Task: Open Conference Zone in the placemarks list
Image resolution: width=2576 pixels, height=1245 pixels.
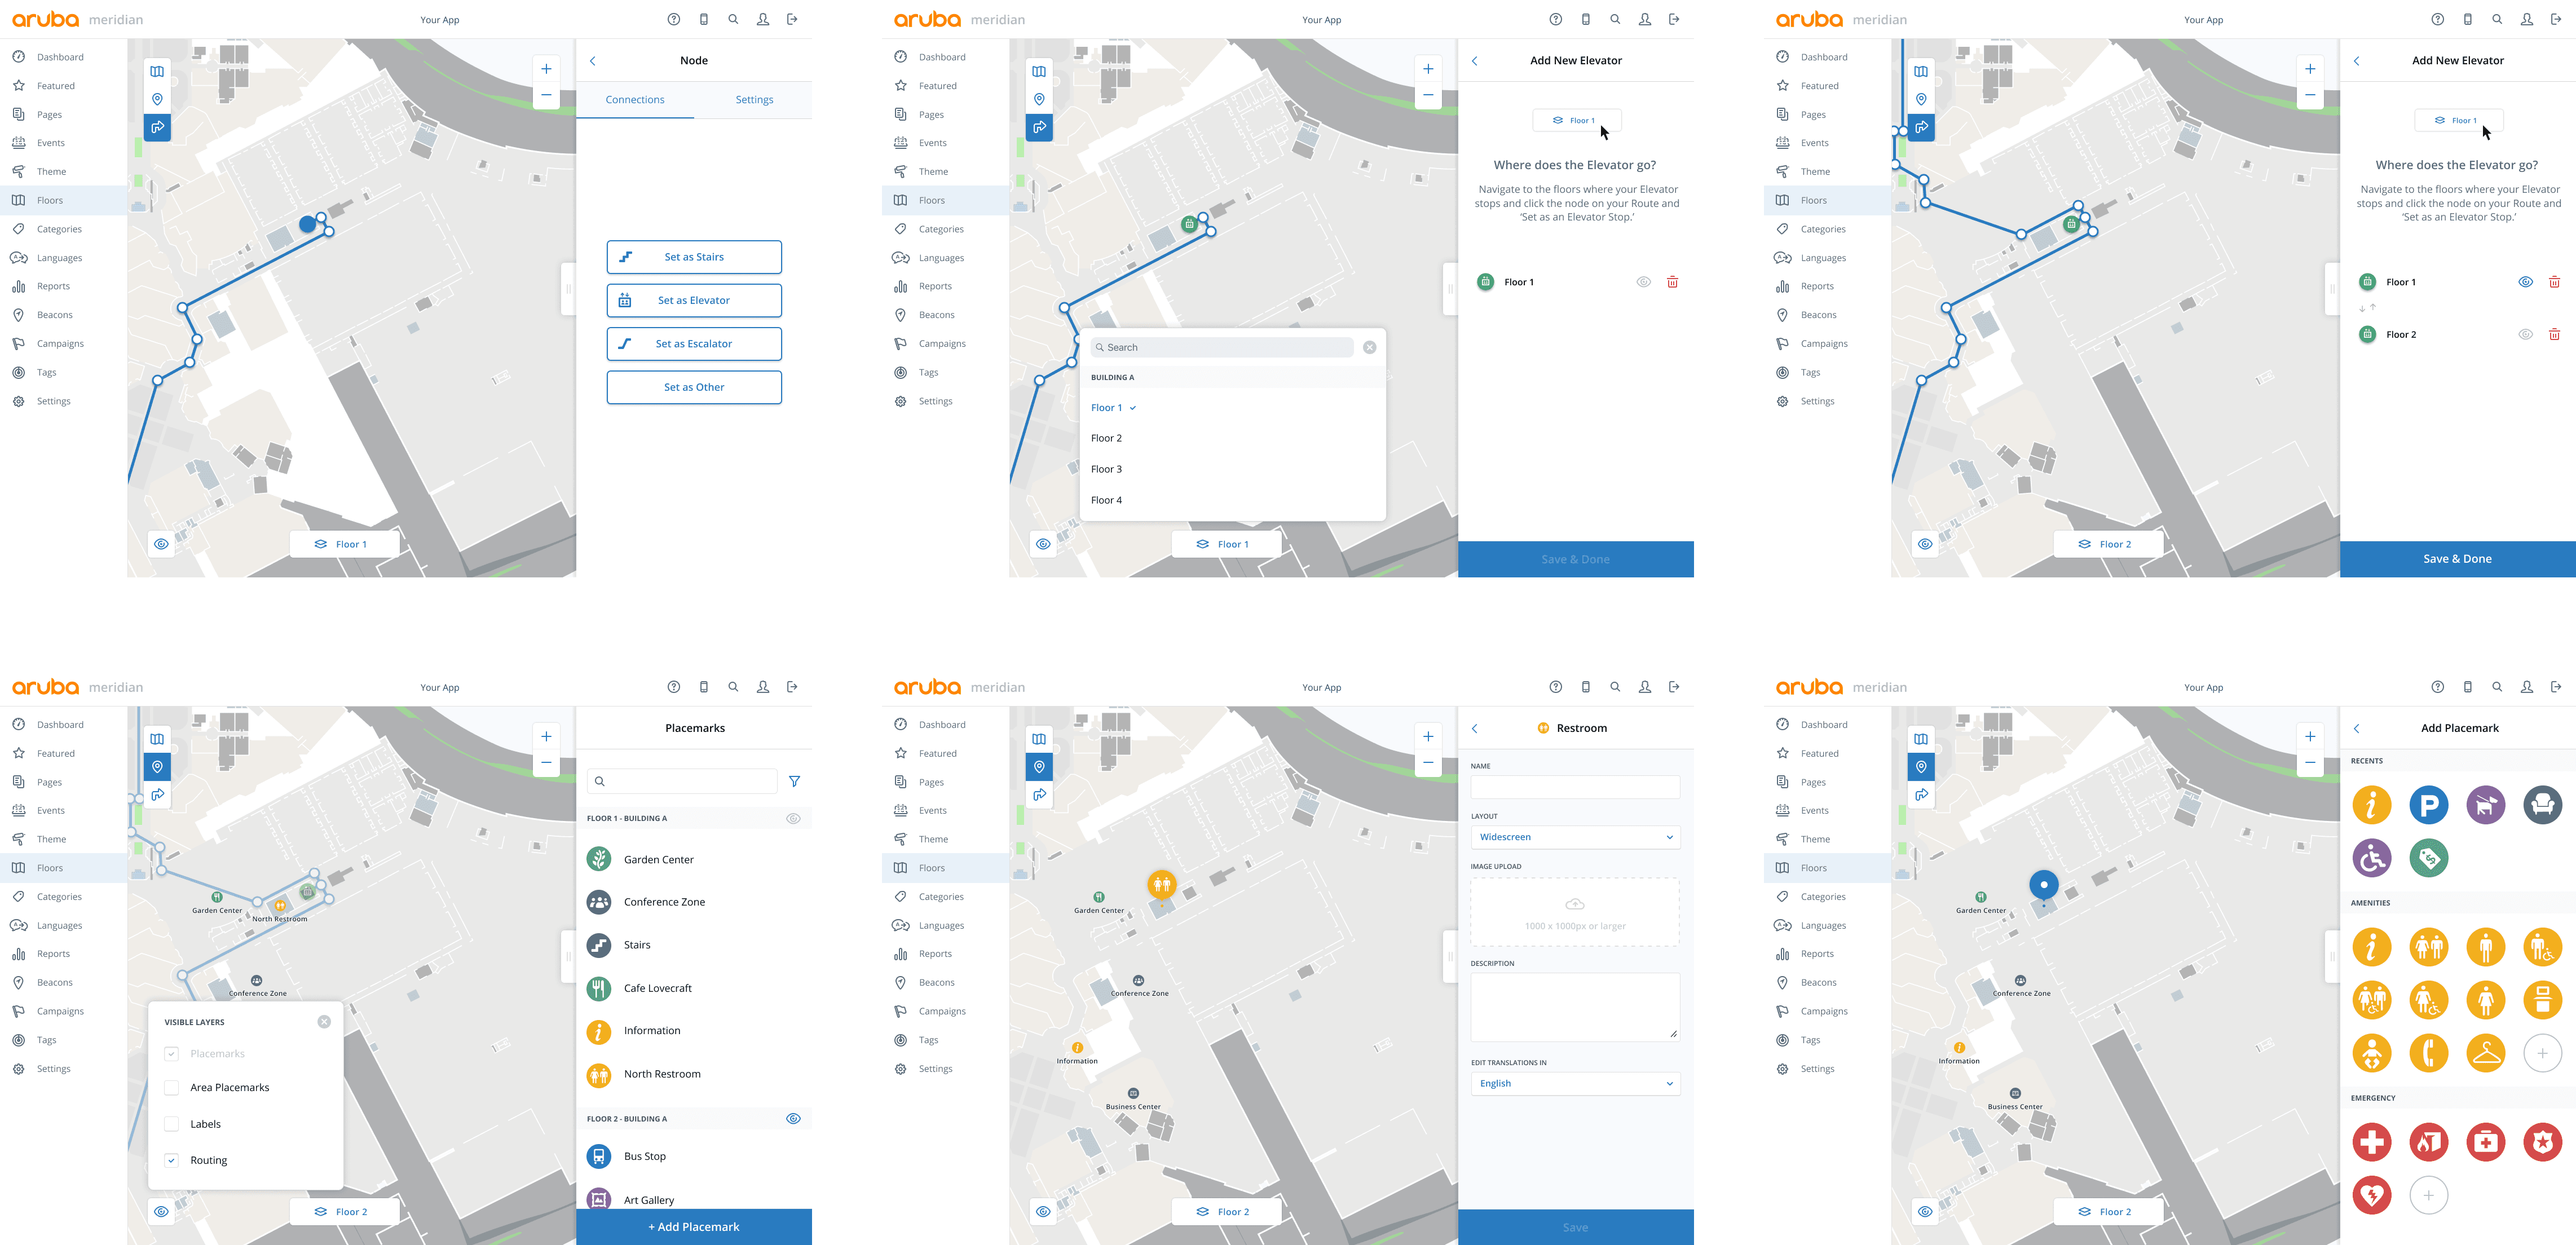Action: pyautogui.click(x=664, y=902)
